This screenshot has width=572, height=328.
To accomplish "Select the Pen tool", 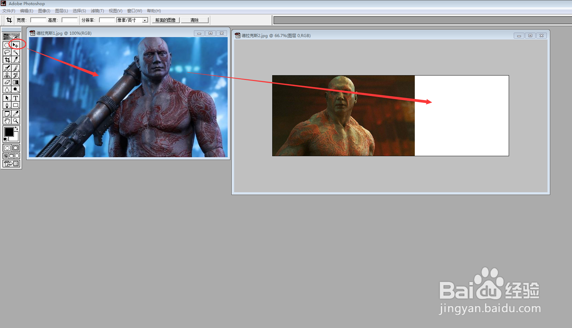I will [7, 105].
